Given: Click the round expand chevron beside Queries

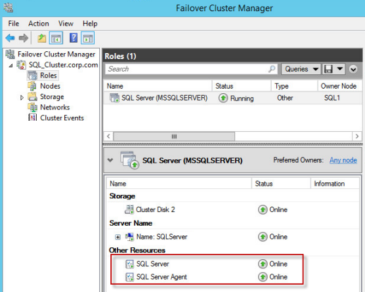Looking at the screenshot, I should 353,69.
